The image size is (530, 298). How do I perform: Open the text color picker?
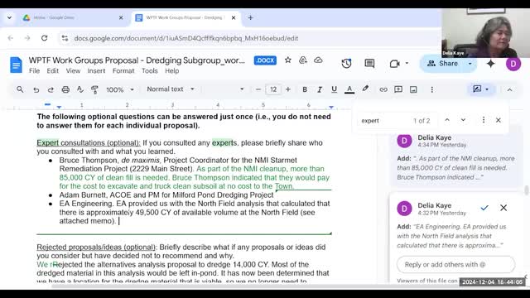(x=349, y=89)
